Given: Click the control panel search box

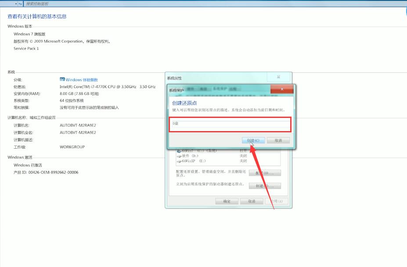Looking at the screenshot, I should [x=215, y=4].
